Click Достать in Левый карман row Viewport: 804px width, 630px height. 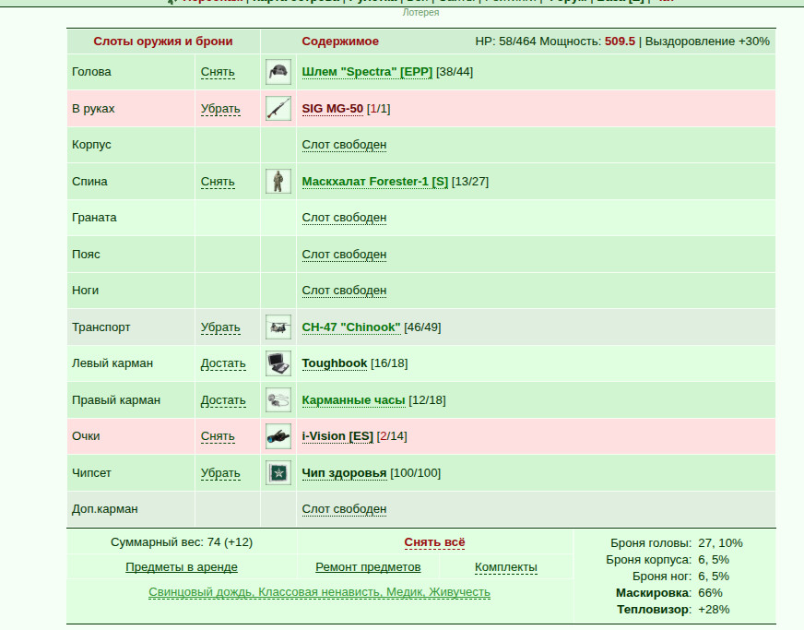(223, 363)
